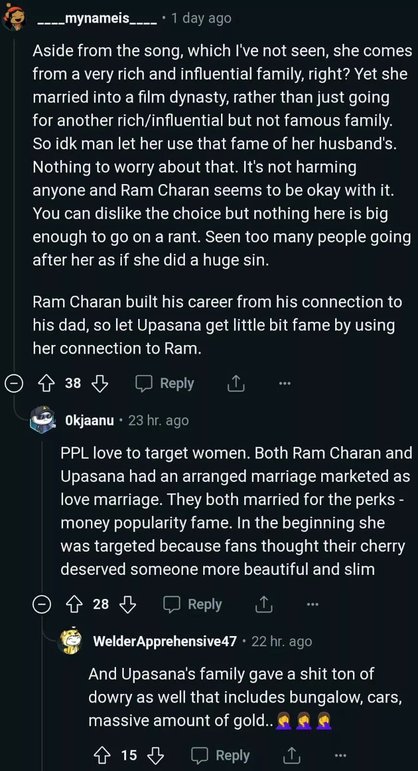Share Okjaanu's comment
Image resolution: width=418 pixels, height=771 pixels.
[264, 604]
